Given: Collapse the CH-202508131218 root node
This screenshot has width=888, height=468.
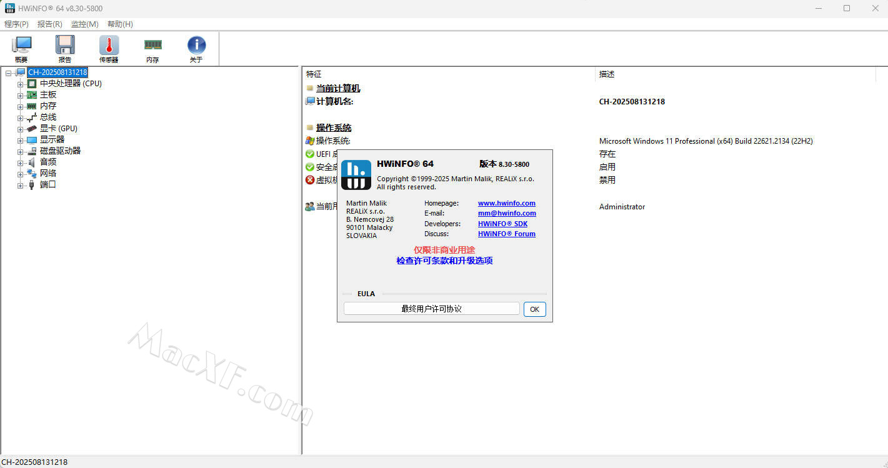Looking at the screenshot, I should (x=9, y=73).
